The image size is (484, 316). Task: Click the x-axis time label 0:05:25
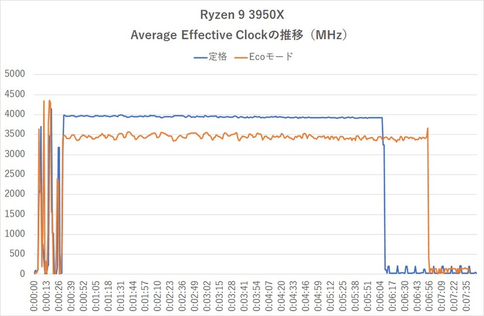342,296
